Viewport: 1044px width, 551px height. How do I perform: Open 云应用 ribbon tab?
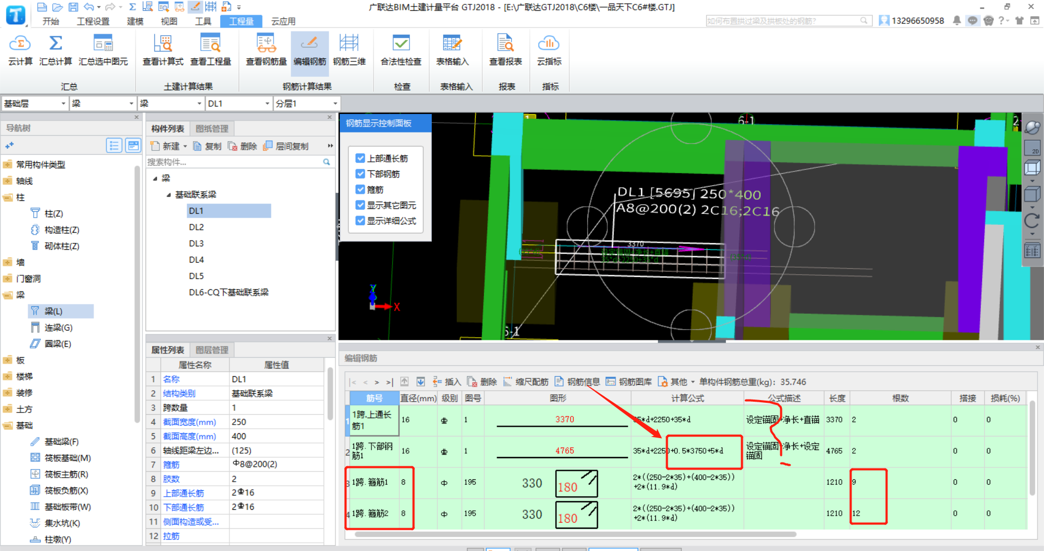pyautogui.click(x=283, y=21)
